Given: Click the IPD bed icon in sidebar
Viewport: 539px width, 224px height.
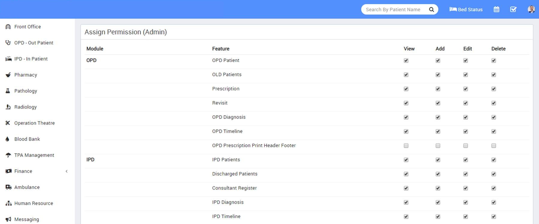Looking at the screenshot, I should point(8,59).
